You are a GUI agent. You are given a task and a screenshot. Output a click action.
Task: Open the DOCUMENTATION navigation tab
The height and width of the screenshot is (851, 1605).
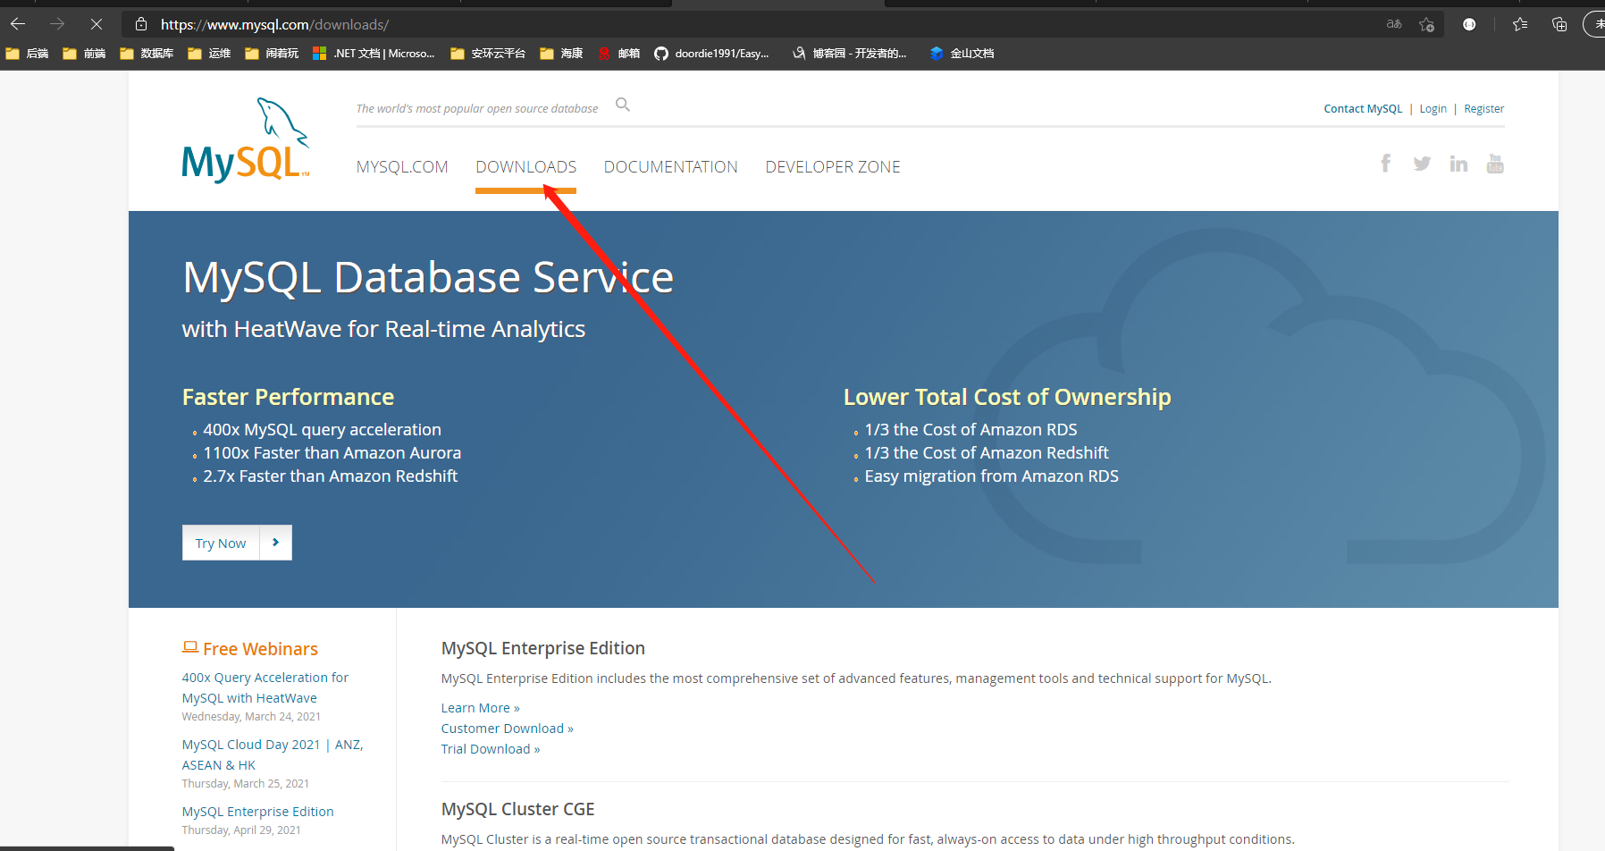[670, 167]
